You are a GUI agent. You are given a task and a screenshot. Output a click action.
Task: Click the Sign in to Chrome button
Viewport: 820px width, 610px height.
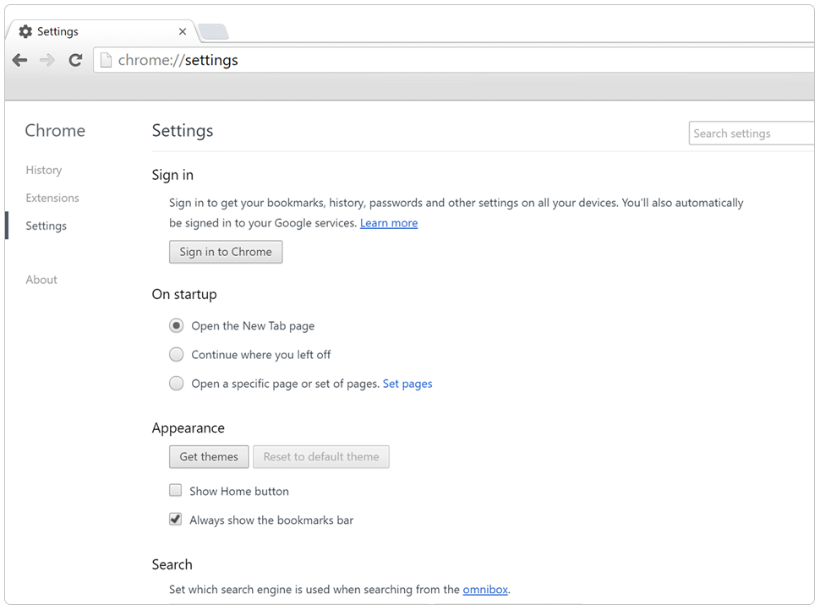click(x=226, y=252)
